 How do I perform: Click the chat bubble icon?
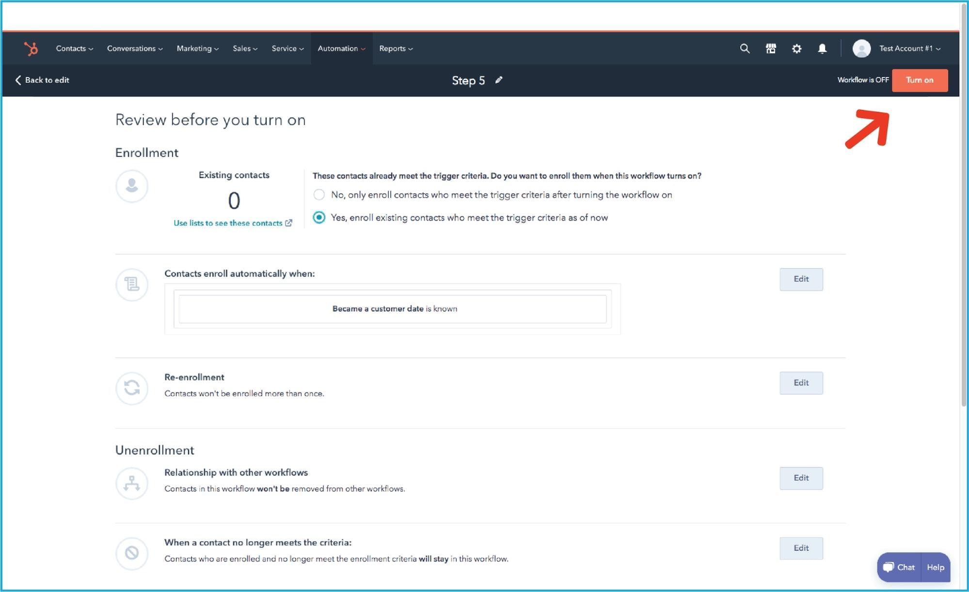point(888,567)
